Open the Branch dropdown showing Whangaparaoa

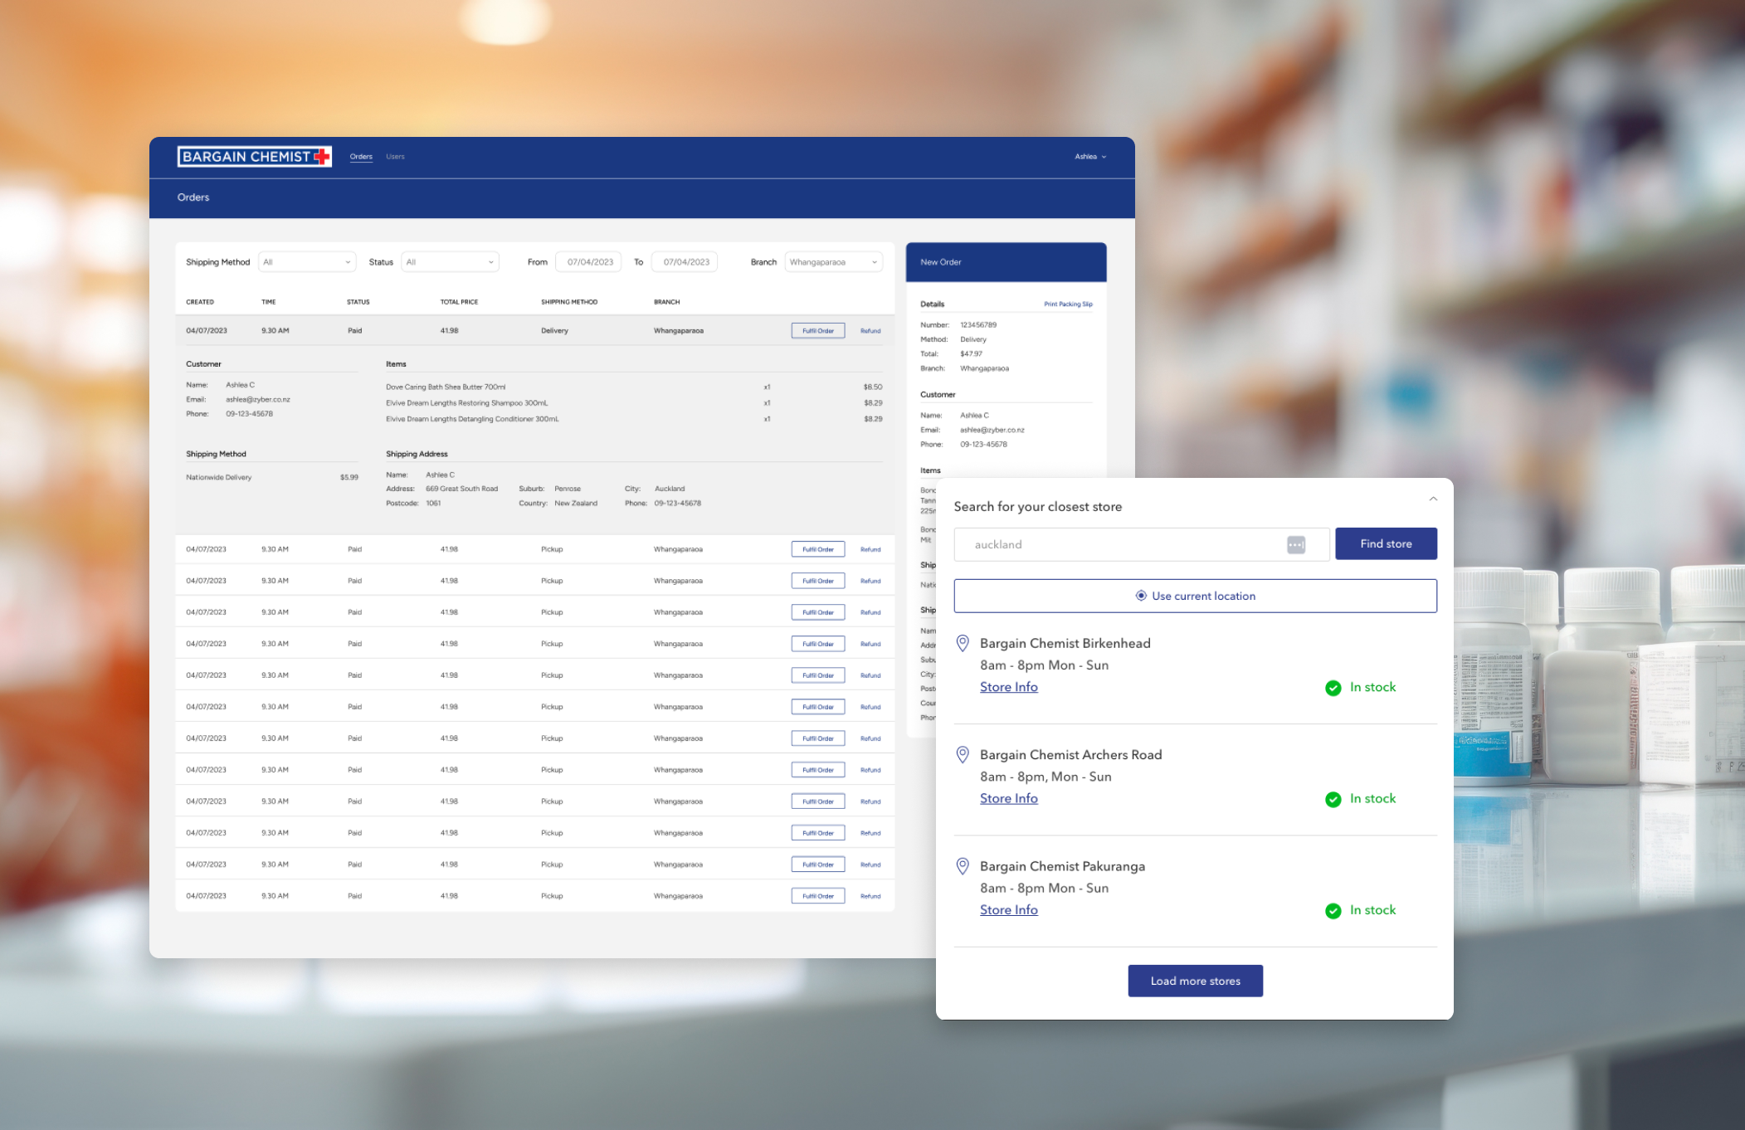tap(833, 262)
